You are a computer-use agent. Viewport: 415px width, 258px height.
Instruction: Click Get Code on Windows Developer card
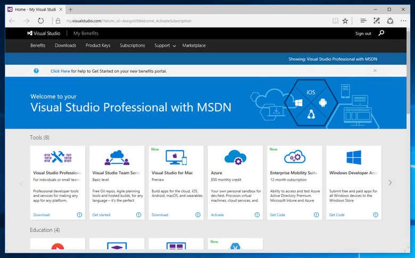pos(337,215)
